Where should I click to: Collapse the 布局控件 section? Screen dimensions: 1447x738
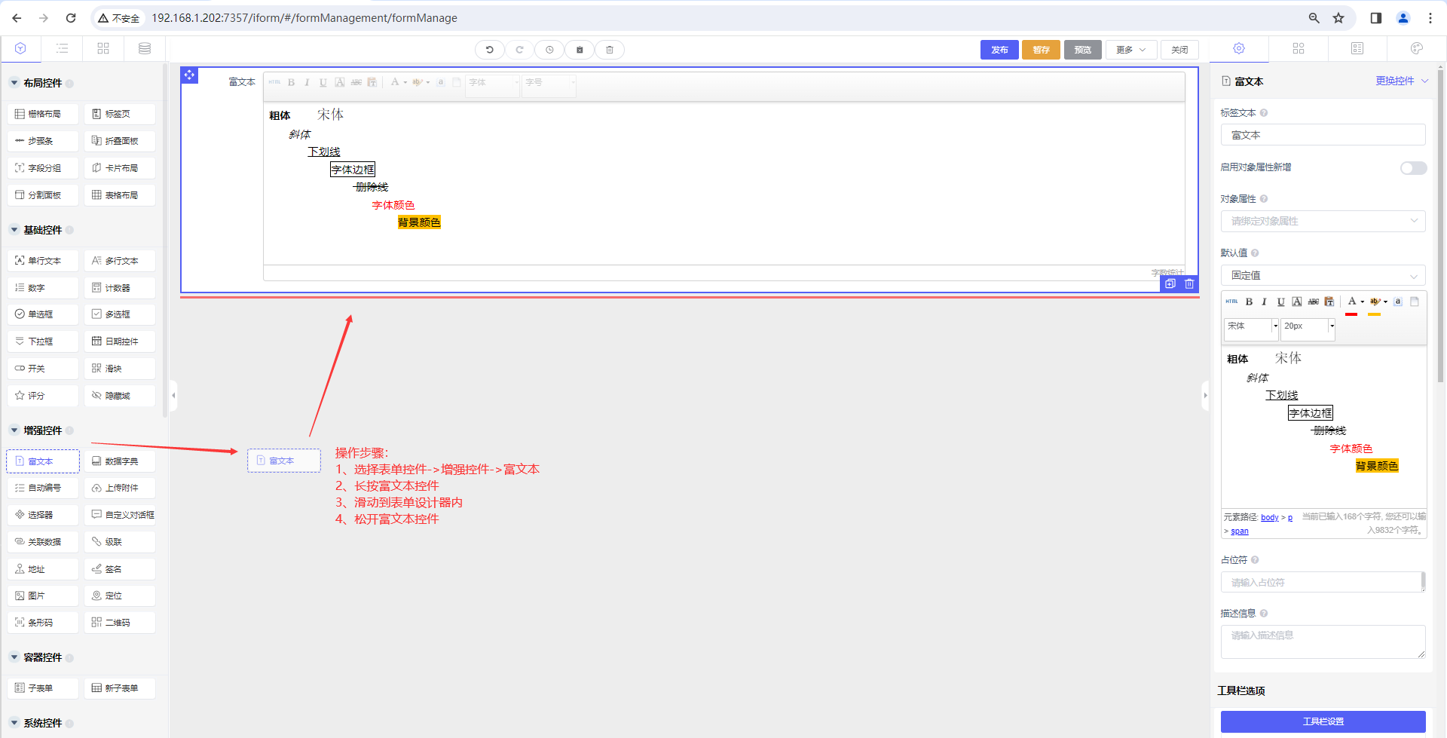coord(14,83)
